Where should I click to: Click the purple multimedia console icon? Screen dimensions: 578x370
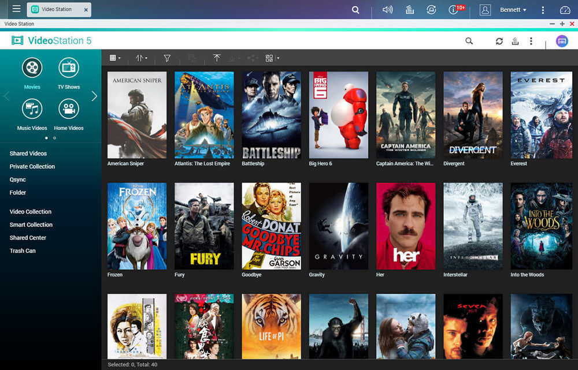(562, 41)
